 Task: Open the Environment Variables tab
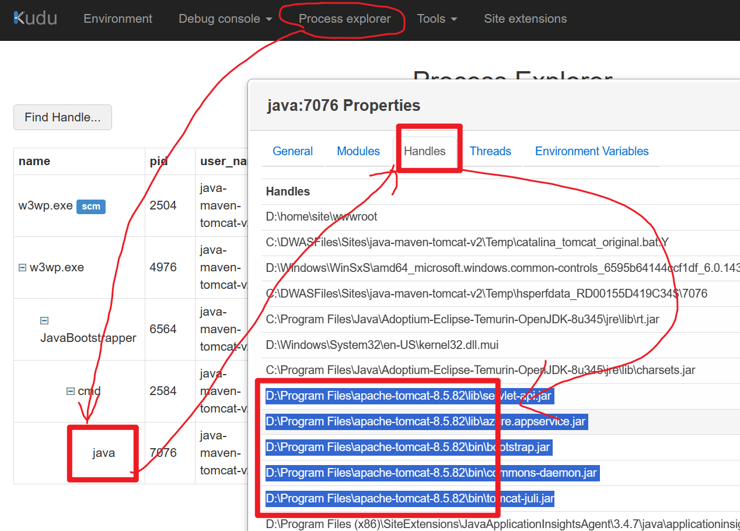(592, 151)
